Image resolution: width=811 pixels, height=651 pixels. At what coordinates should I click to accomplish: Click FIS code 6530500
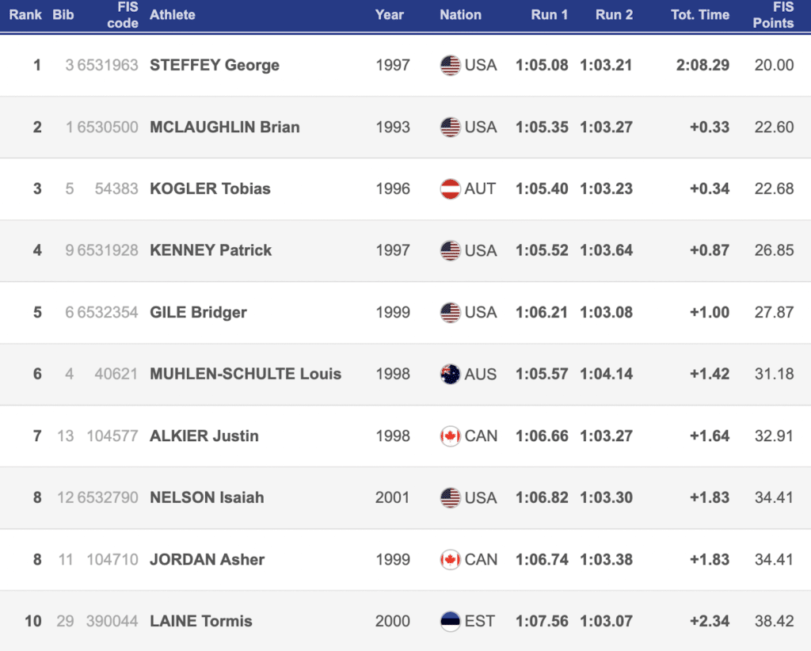click(107, 128)
